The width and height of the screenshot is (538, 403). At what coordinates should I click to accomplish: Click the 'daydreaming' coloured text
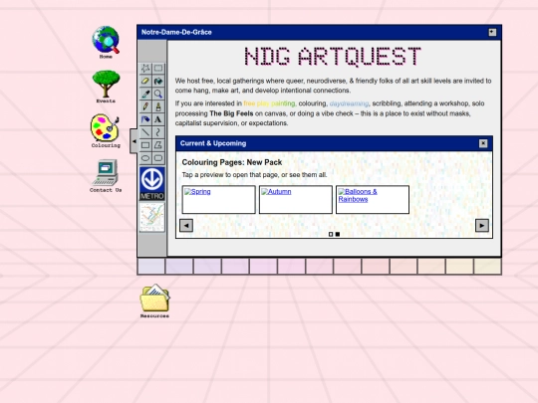tap(349, 103)
